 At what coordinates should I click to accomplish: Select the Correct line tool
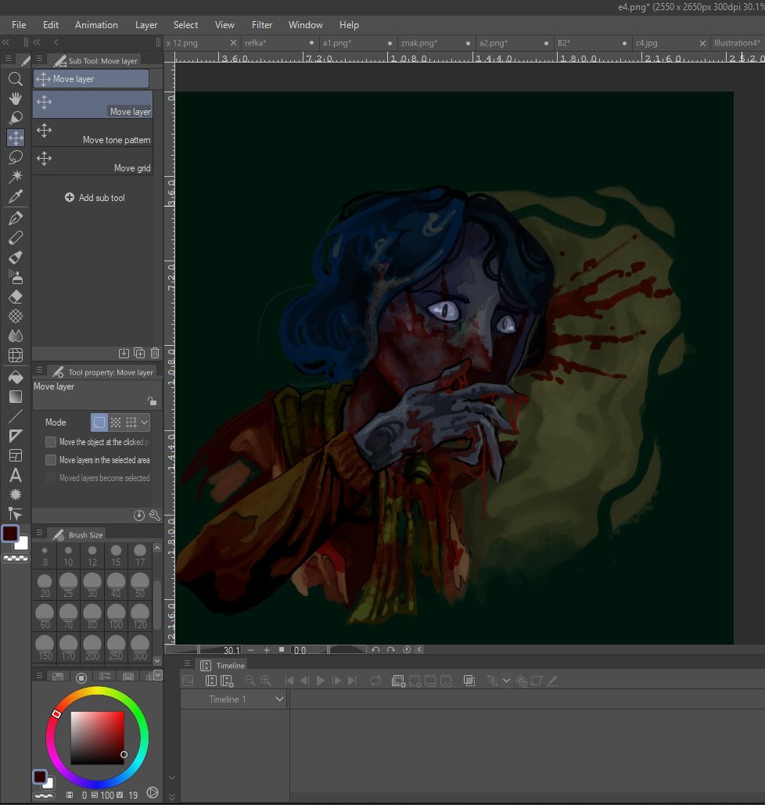click(x=16, y=514)
